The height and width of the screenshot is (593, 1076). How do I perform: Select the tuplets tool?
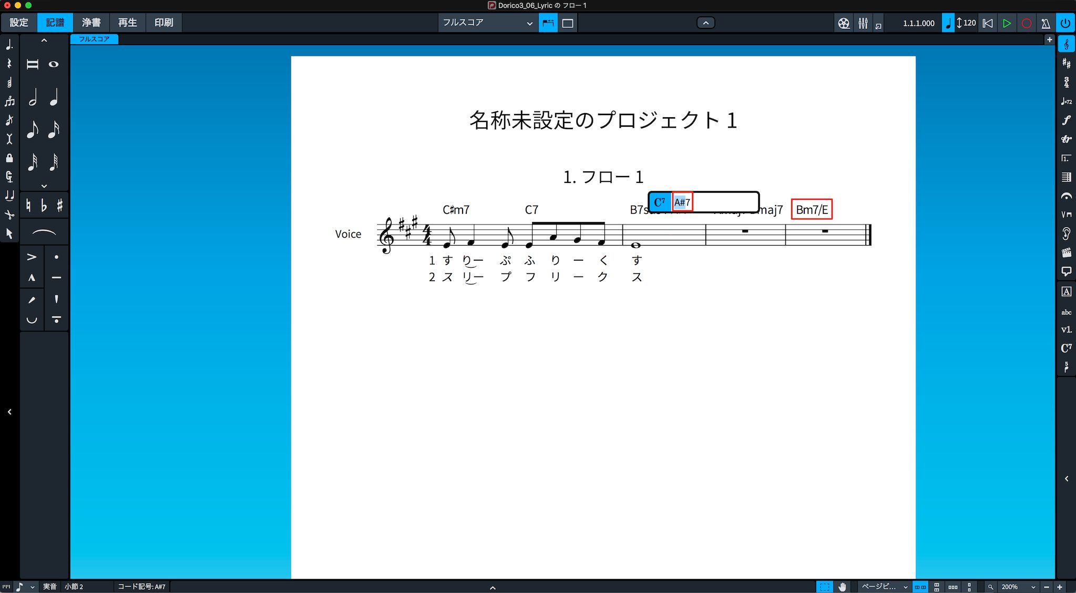(x=9, y=101)
